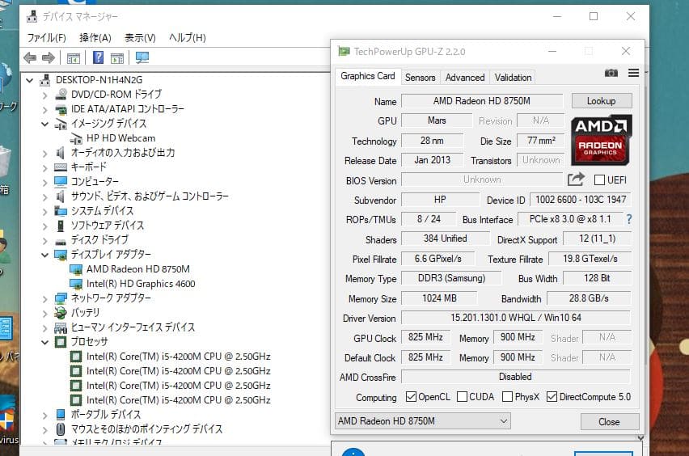Toggle the OpenCL checkbox
The image size is (689, 456).
coord(411,397)
